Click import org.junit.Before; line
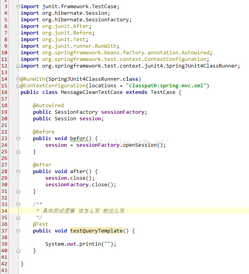This screenshot has height=274, width=249. point(58,33)
